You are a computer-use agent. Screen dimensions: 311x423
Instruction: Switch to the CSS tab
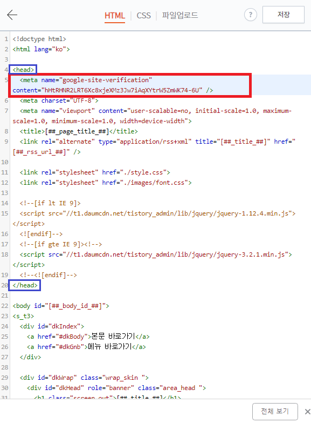(143, 15)
